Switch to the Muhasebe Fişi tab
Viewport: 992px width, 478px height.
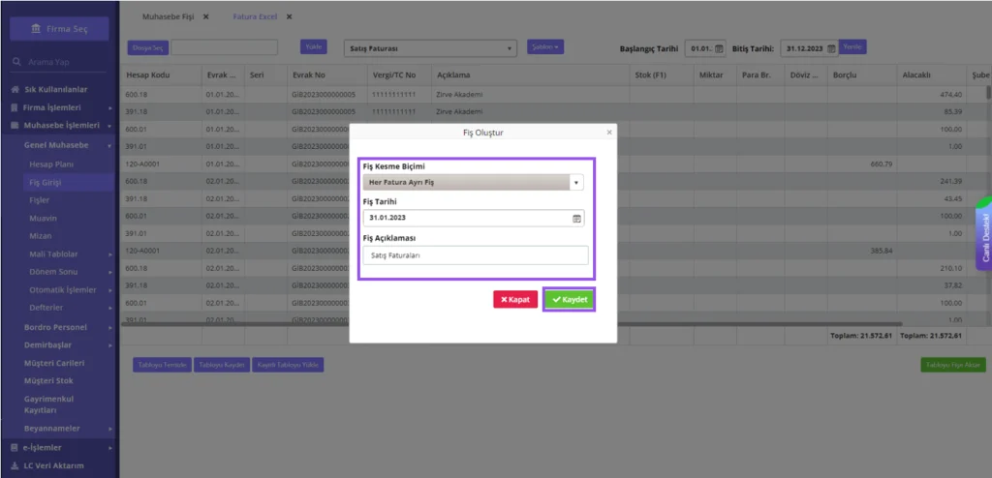[x=169, y=16]
